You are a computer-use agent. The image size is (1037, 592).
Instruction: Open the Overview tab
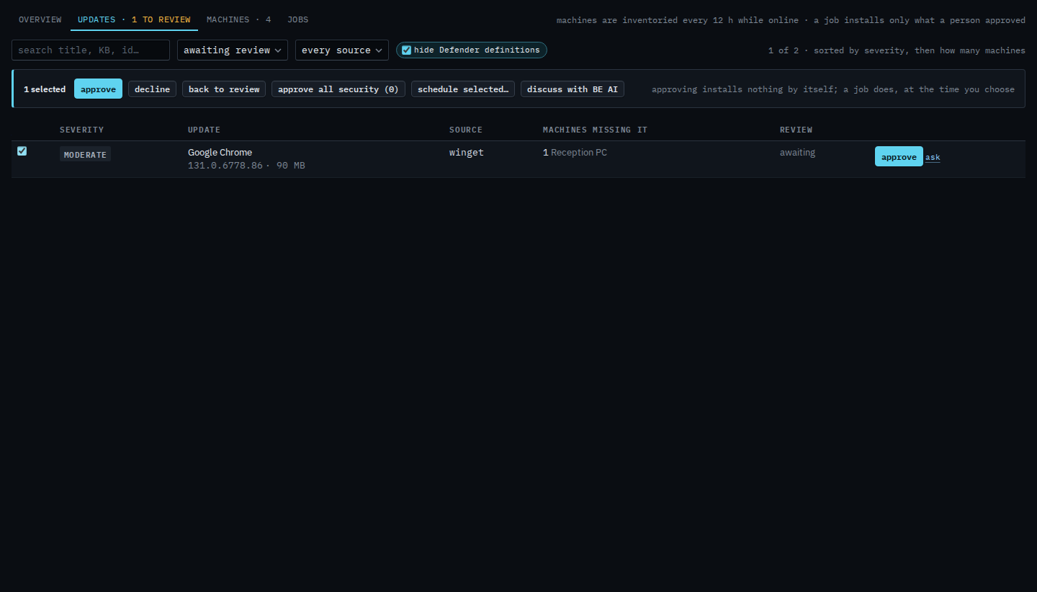click(x=40, y=19)
